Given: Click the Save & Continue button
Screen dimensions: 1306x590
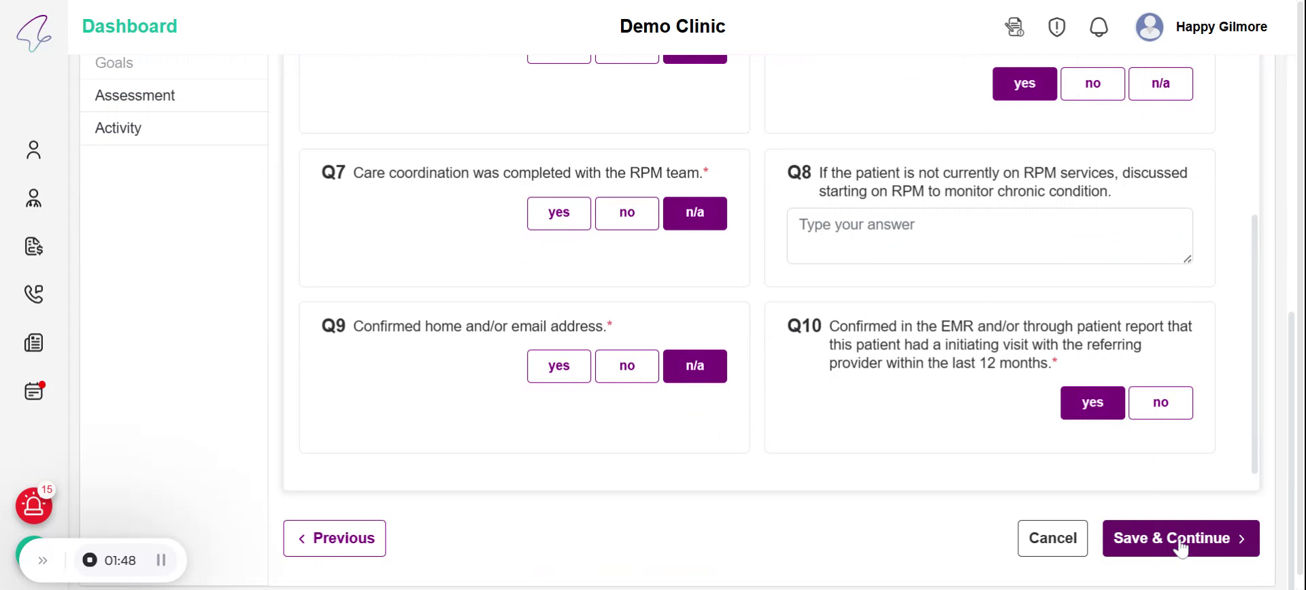Looking at the screenshot, I should [x=1180, y=538].
